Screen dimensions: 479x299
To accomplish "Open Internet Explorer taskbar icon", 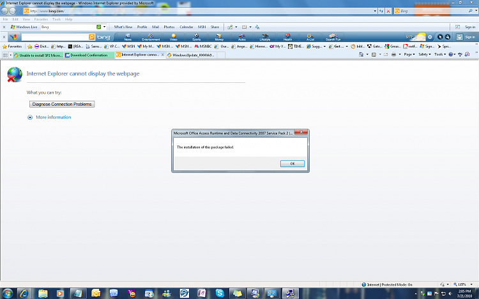I will click(x=24, y=293).
